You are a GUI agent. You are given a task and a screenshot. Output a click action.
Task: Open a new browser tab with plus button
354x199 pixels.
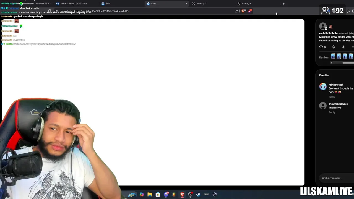[x=283, y=4]
